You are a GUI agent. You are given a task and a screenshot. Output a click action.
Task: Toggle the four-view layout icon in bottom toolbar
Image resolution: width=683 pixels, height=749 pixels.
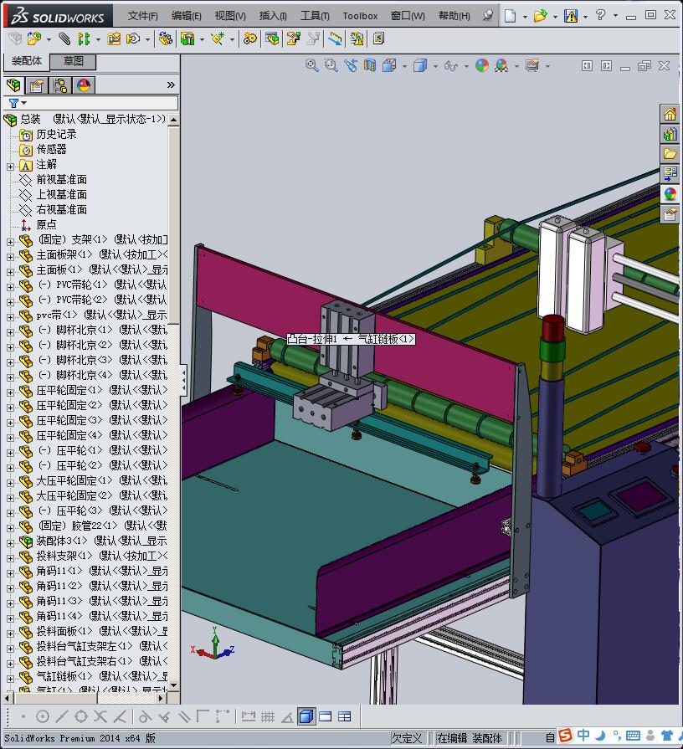pos(344,716)
